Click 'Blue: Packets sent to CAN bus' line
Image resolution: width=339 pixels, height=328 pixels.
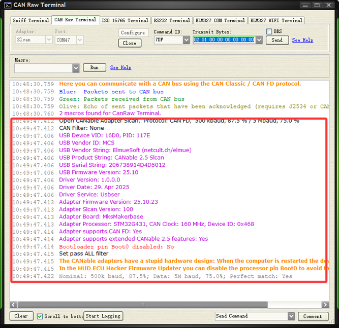111,92
